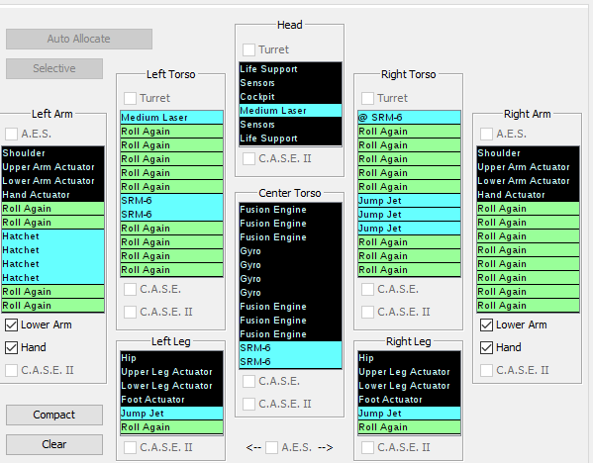Tick the Center Torso C.A.S.E. II checkbox
Image resolution: width=593 pixels, height=463 pixels.
pyautogui.click(x=248, y=404)
